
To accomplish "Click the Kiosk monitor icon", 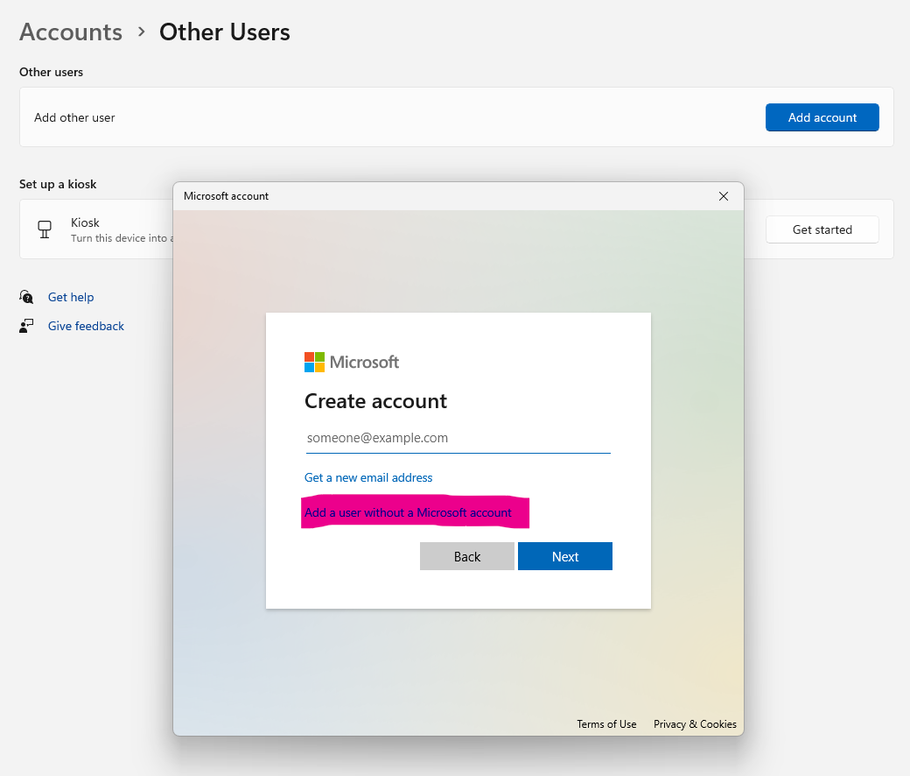I will click(x=45, y=229).
